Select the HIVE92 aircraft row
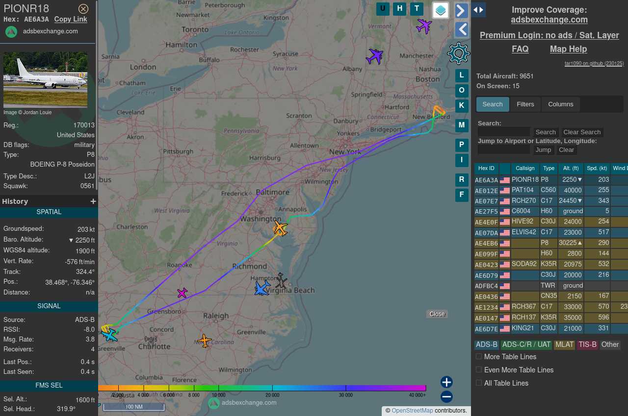 click(551, 221)
